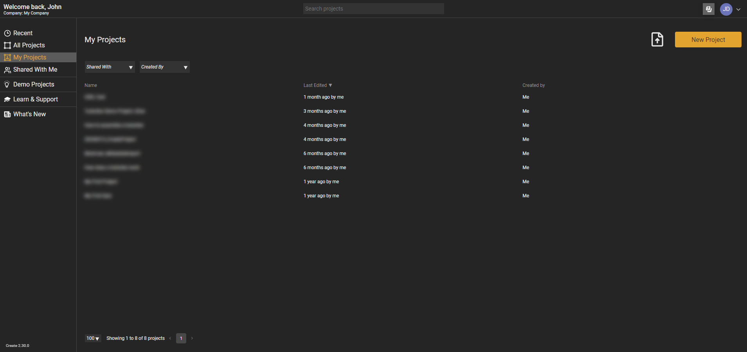
Task: Expand the account menu chevron
Action: pos(738,9)
